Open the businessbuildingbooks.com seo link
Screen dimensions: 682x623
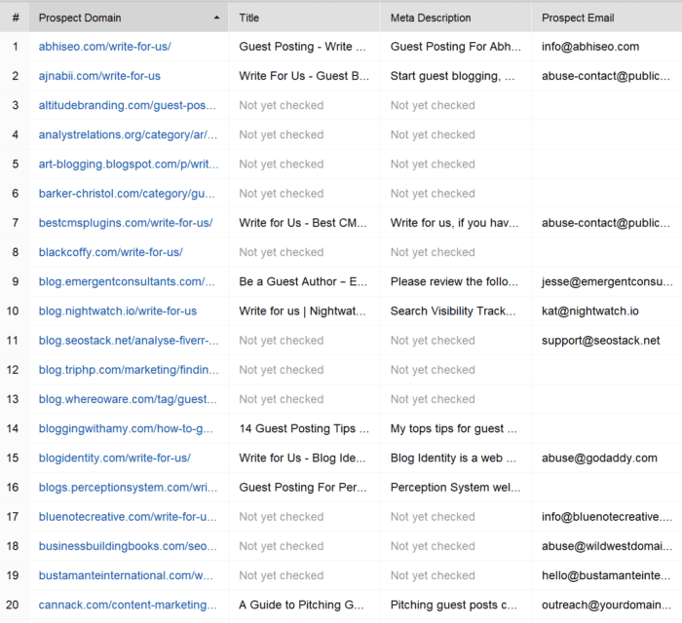(128, 546)
